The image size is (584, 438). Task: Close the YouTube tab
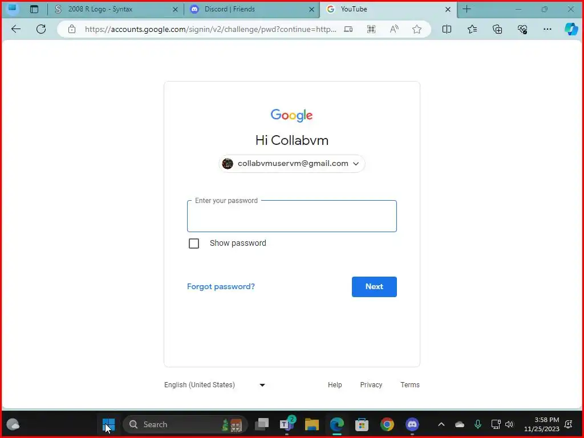tap(448, 9)
